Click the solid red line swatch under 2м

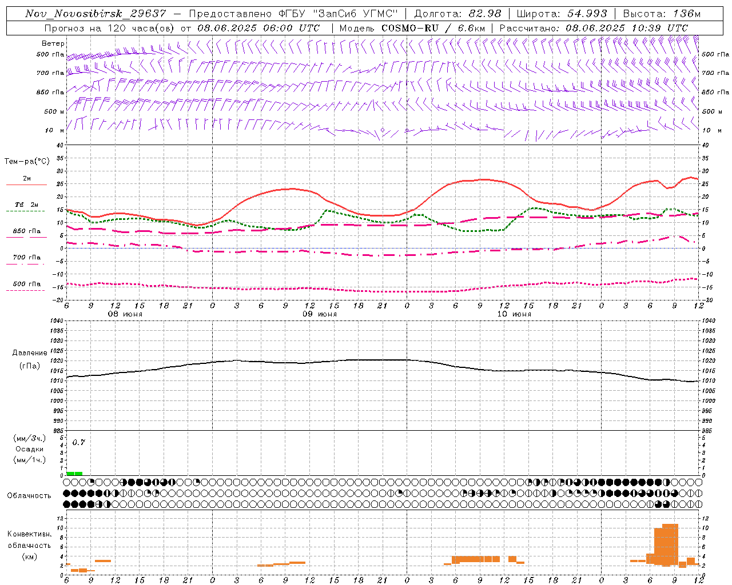tap(26, 185)
